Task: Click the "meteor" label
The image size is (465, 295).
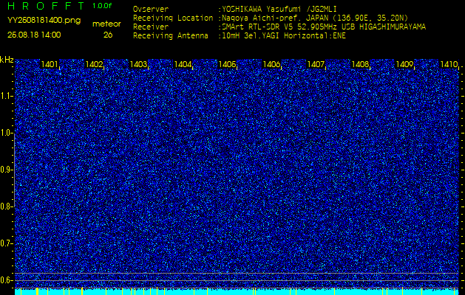Action: [106, 24]
